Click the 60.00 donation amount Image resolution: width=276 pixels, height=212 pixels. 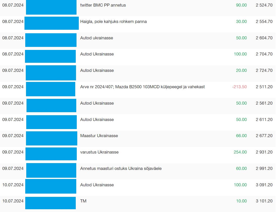[241, 168]
